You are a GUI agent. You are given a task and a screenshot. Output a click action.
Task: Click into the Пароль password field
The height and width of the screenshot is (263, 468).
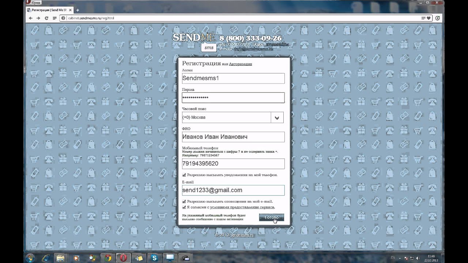click(233, 98)
